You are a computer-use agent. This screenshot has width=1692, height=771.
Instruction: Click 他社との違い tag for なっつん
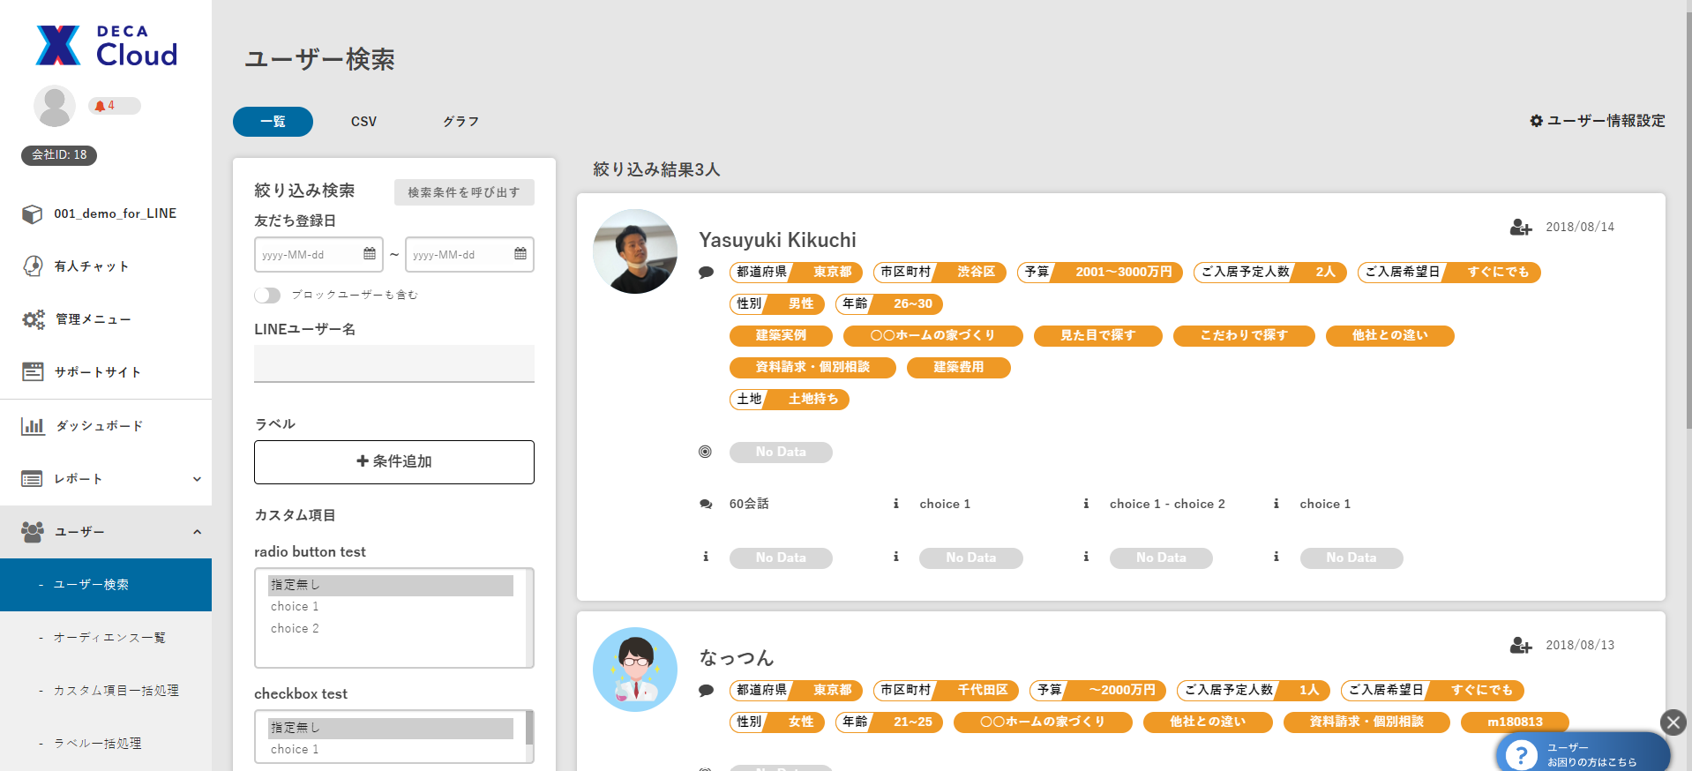1208,722
